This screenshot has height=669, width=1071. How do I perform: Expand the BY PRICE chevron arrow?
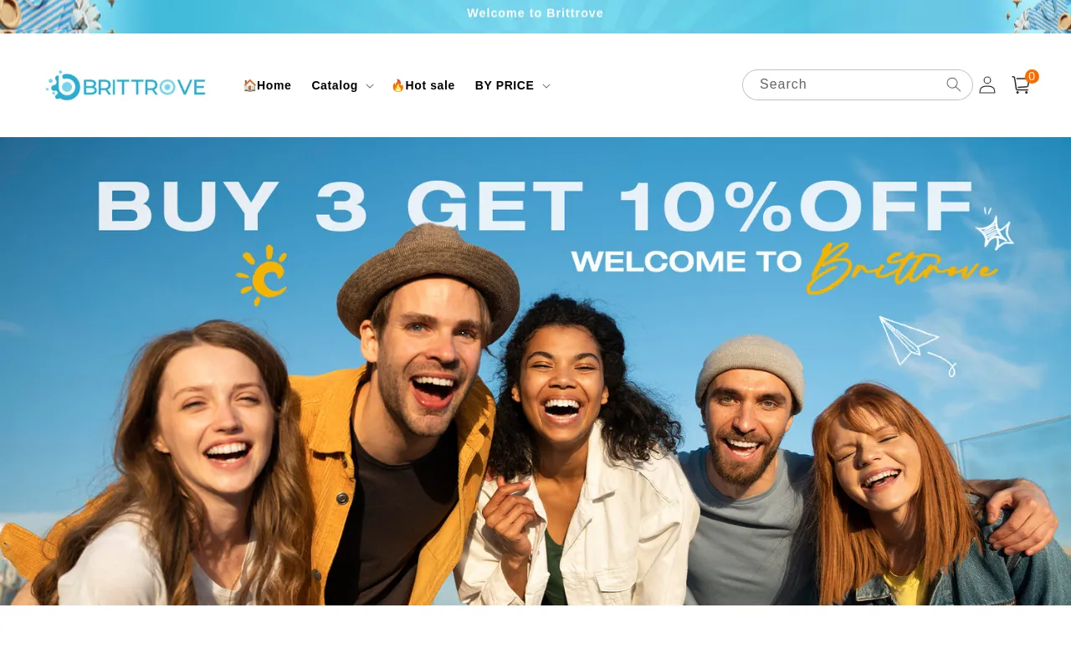[546, 86]
